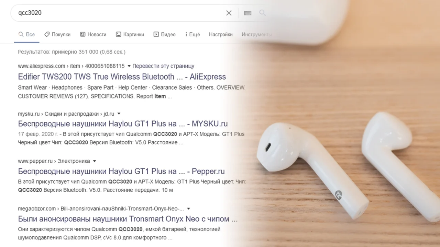Click snippet text Расстояние передачи: 10 м
The height and width of the screenshot is (247, 440).
coord(138,190)
